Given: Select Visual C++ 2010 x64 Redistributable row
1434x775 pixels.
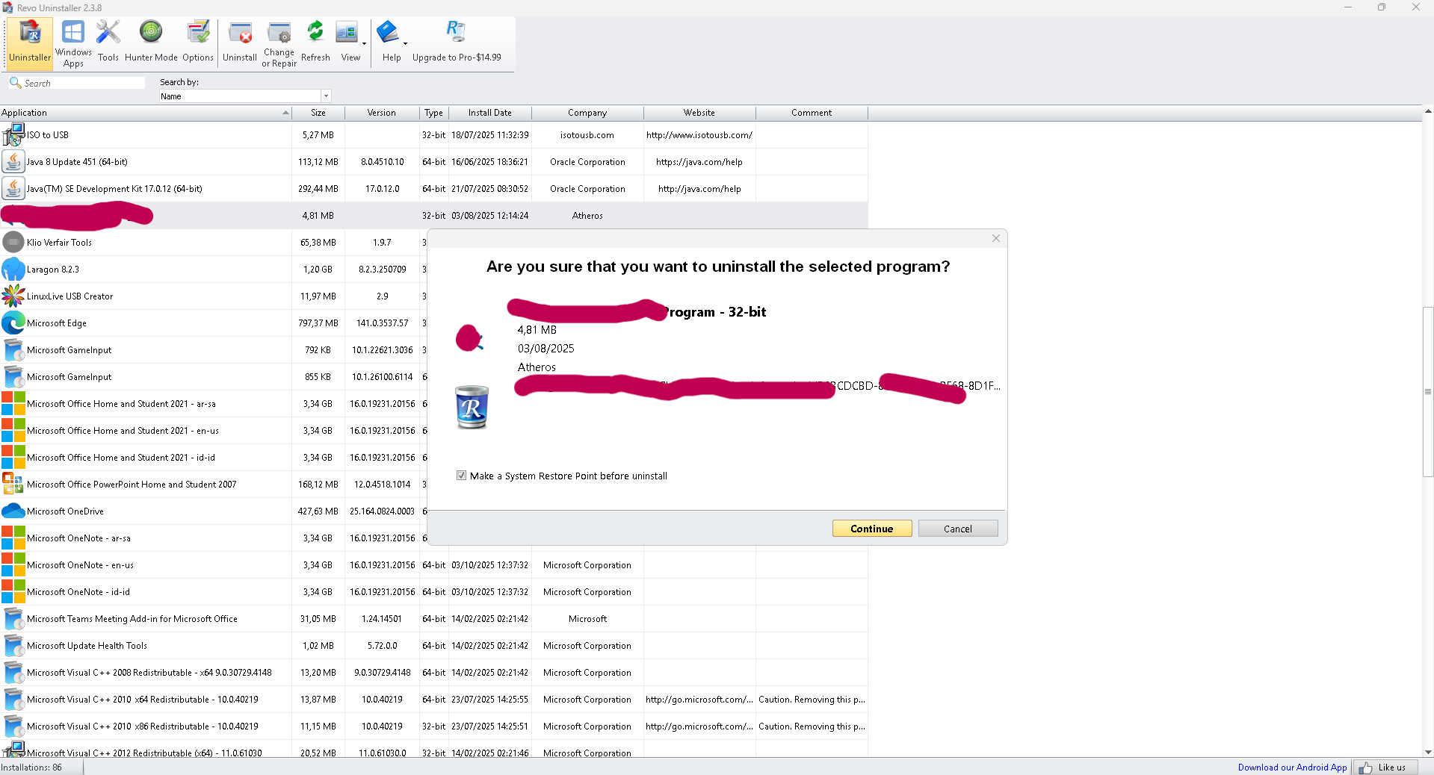Looking at the screenshot, I should [x=433, y=700].
